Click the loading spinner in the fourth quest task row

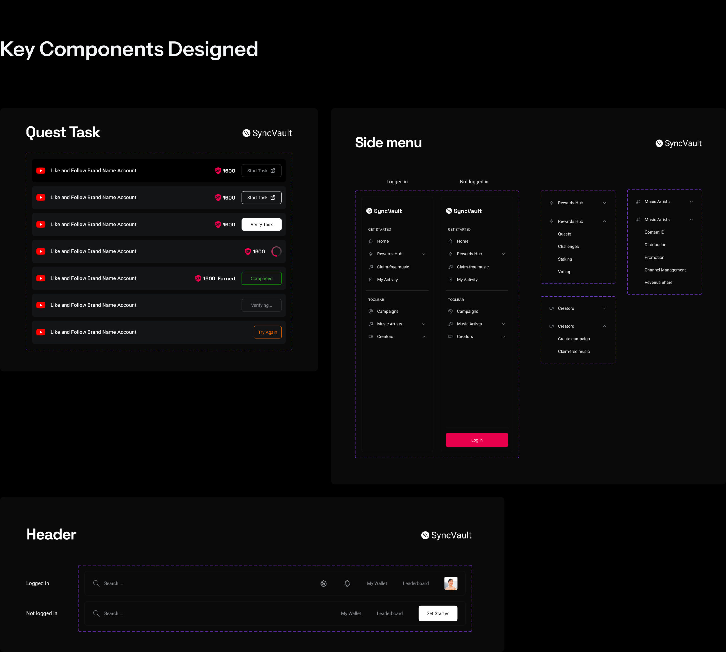tap(276, 251)
